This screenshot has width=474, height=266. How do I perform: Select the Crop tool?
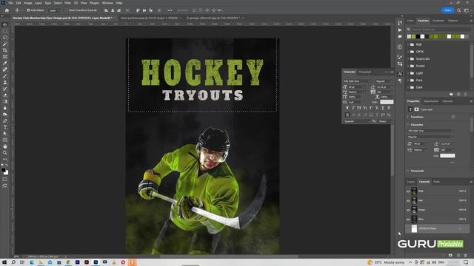click(5, 50)
